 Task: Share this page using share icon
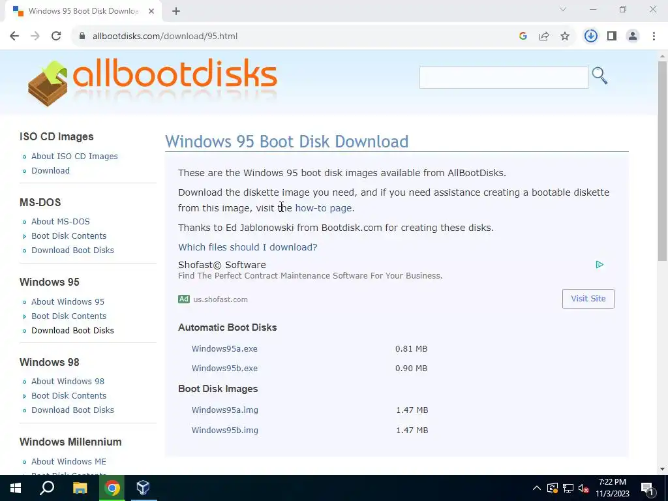point(544,37)
